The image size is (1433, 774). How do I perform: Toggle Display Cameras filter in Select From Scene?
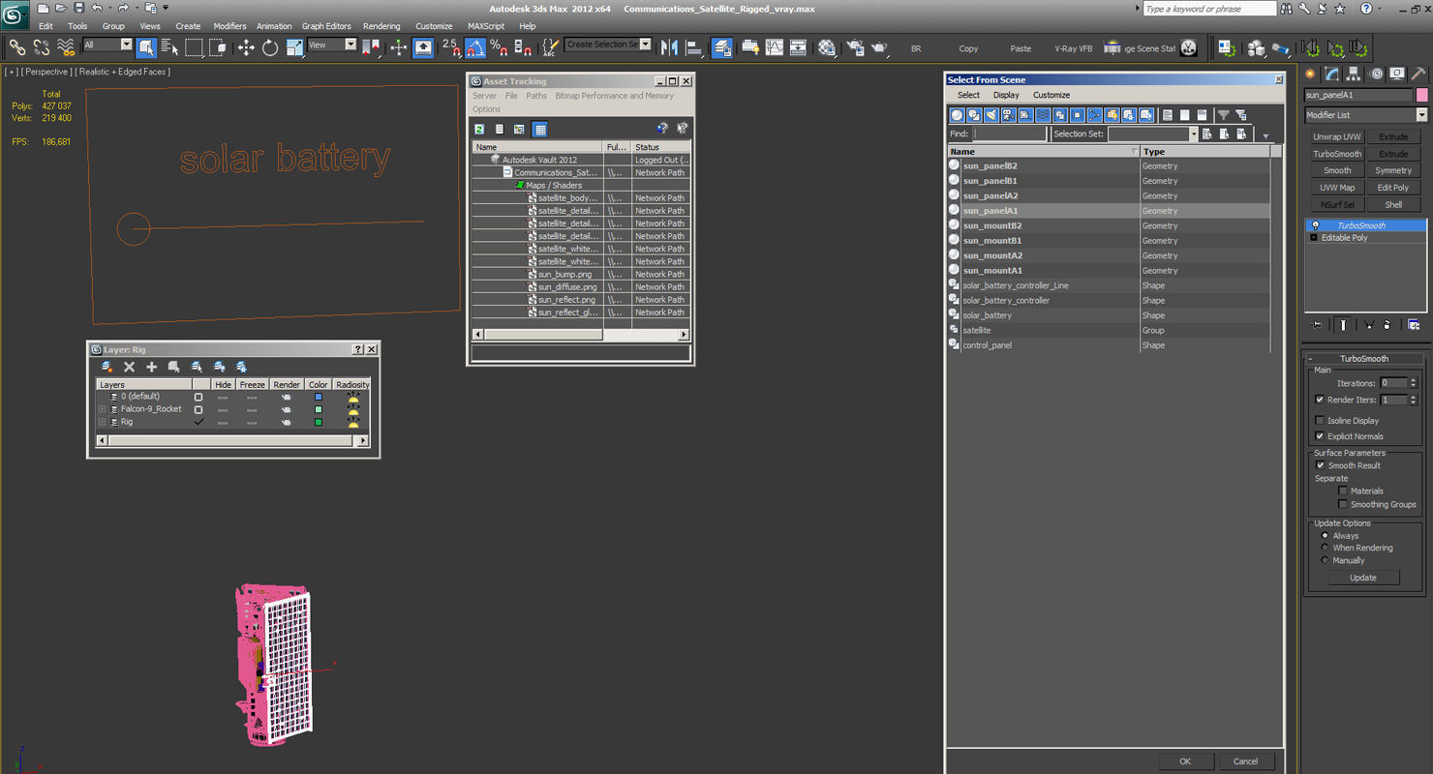pos(1008,115)
